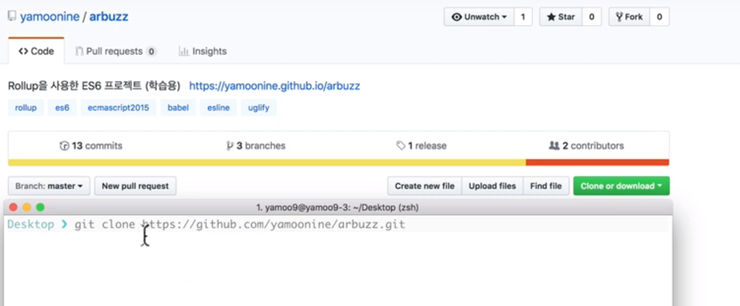
Task: Open the Clone or download dropdown
Action: click(x=621, y=186)
